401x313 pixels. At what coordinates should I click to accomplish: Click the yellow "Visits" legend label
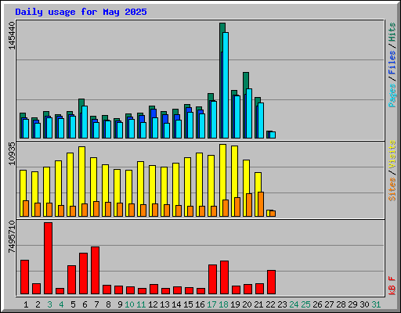pos(392,154)
